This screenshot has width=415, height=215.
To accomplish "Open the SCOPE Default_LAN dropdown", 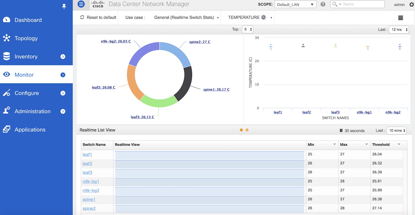I will [295, 4].
